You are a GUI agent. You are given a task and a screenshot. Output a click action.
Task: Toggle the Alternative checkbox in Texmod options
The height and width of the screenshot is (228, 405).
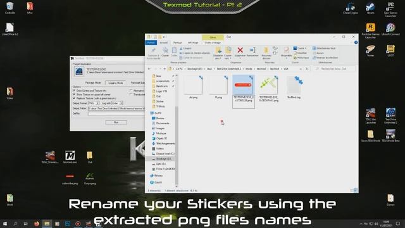point(131,91)
